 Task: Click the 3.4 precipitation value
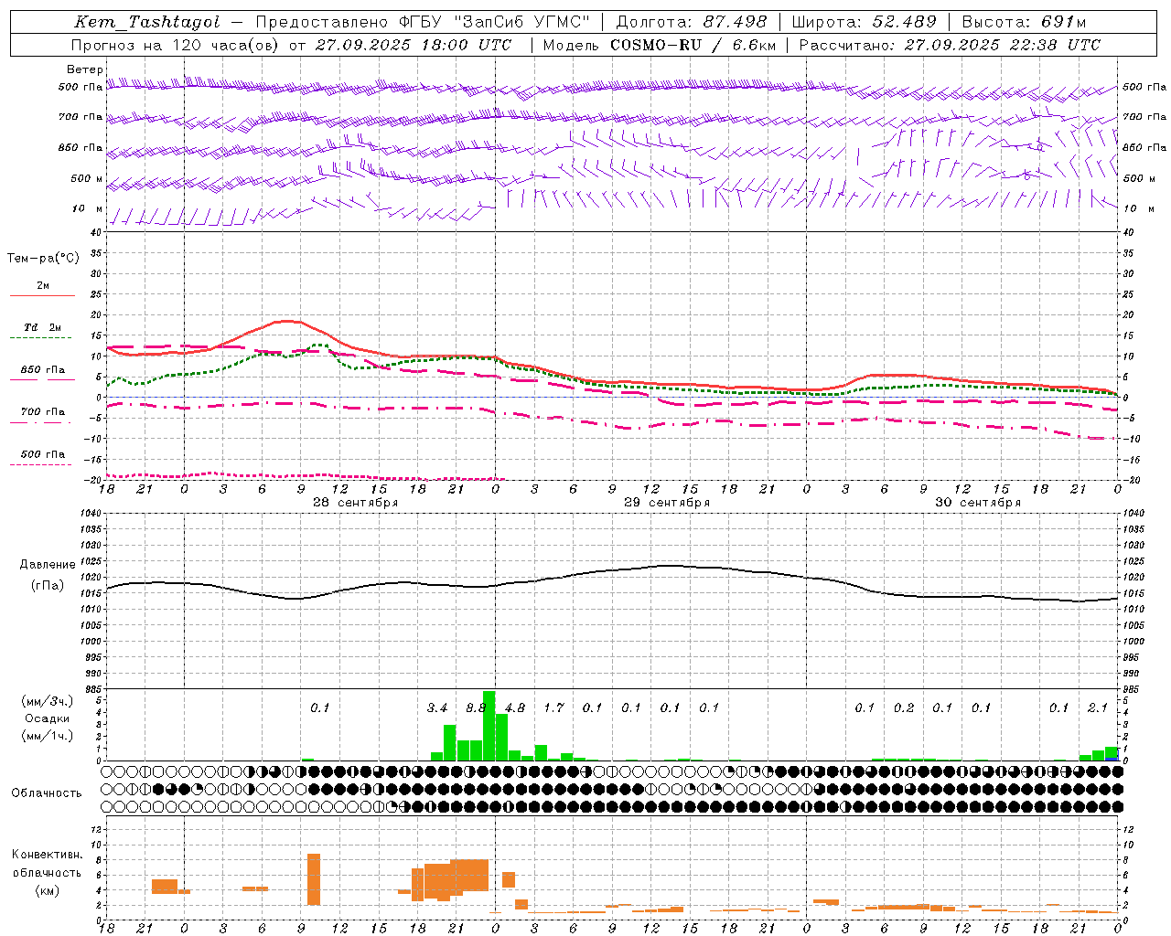point(437,707)
